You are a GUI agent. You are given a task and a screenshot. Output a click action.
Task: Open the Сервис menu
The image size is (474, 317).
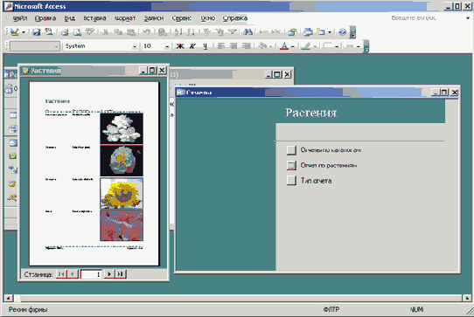182,18
